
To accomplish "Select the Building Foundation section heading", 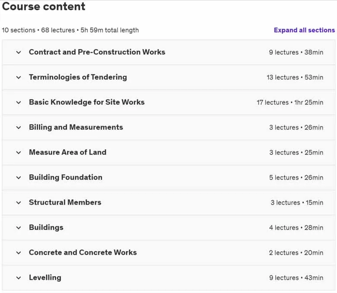I will click(66, 177).
